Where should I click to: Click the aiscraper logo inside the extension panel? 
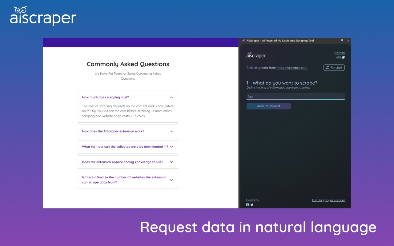point(256,55)
